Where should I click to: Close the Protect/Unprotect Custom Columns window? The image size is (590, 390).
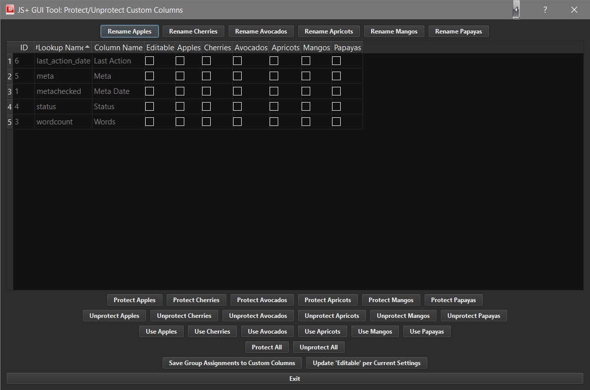(574, 10)
